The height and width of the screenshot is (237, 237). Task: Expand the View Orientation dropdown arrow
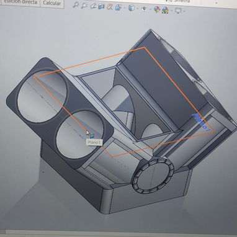point(124,8)
